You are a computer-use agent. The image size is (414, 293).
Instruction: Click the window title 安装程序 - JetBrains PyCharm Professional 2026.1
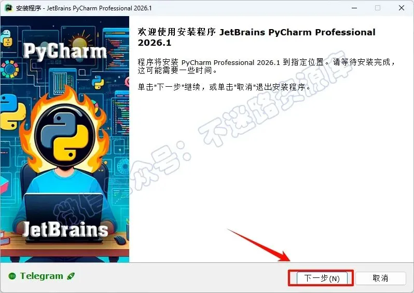pyautogui.click(x=84, y=8)
